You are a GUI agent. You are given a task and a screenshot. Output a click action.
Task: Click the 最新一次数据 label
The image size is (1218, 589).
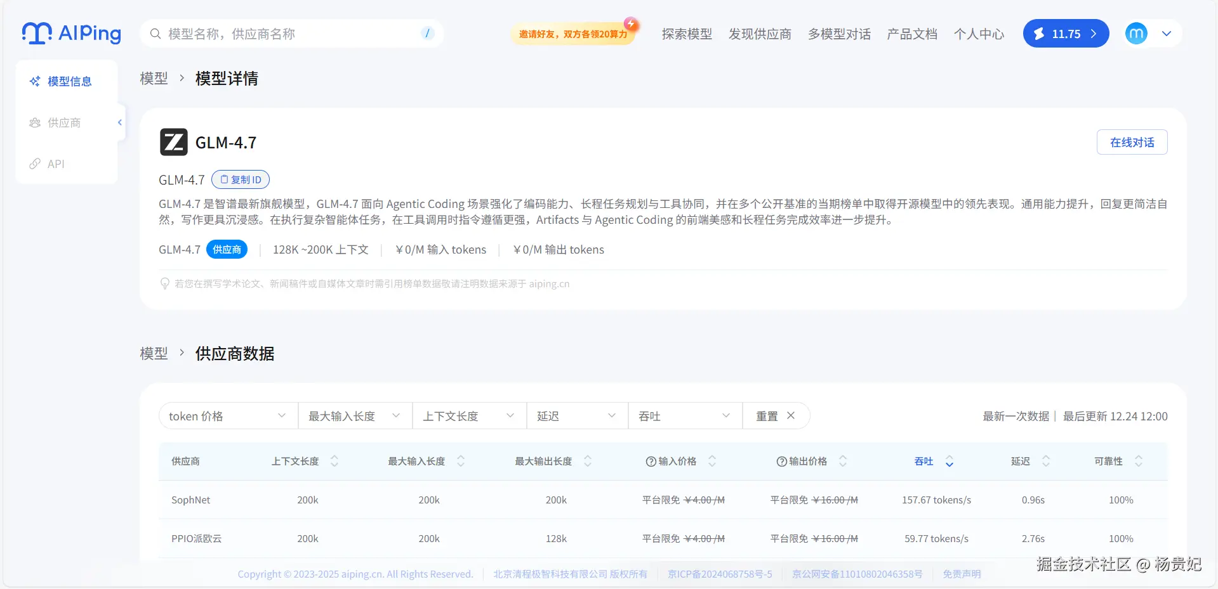pos(1016,416)
